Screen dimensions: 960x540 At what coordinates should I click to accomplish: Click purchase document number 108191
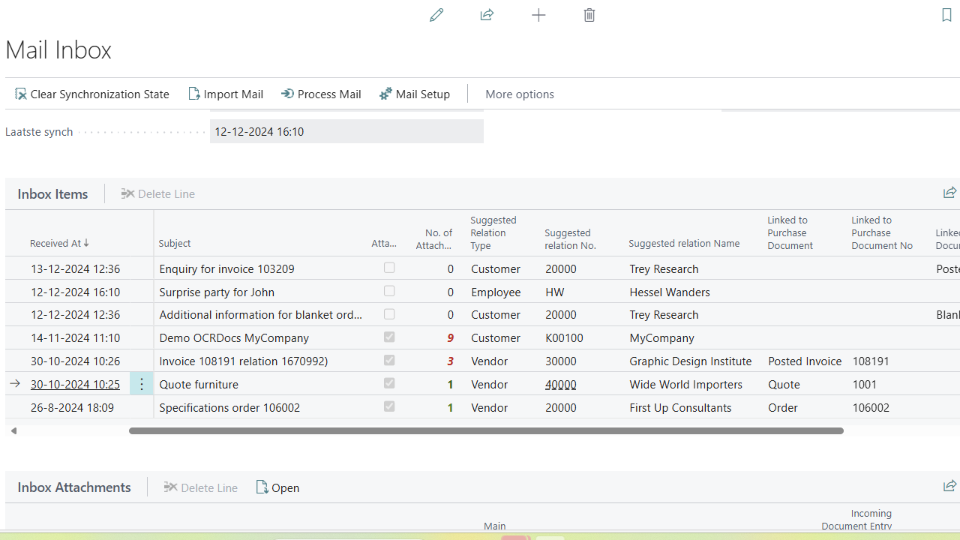[871, 361]
